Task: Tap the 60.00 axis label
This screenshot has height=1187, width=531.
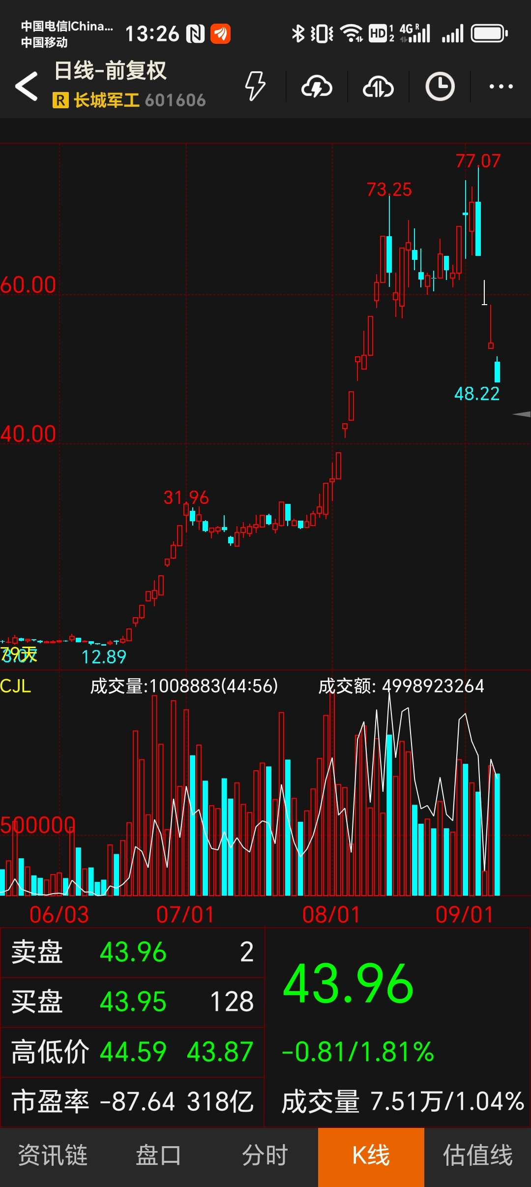Action: click(x=28, y=285)
